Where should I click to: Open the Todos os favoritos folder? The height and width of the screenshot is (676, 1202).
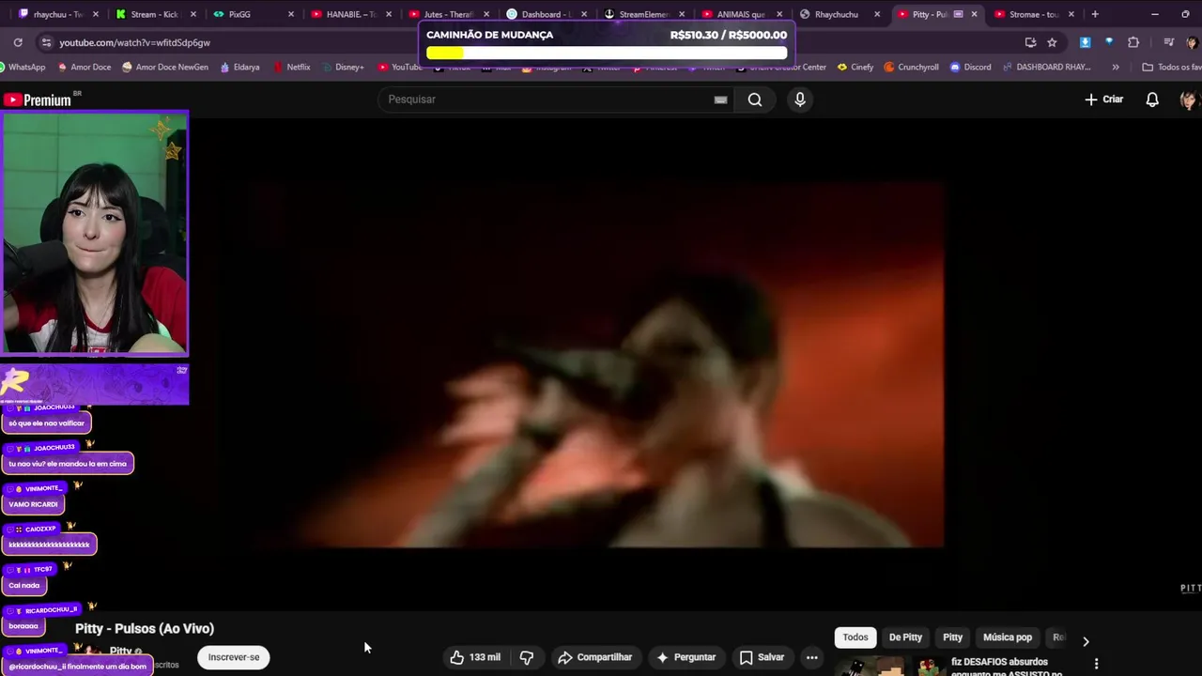pyautogui.click(x=1172, y=67)
